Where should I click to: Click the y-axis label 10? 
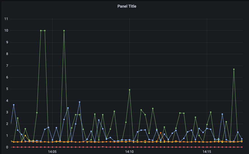6,30
